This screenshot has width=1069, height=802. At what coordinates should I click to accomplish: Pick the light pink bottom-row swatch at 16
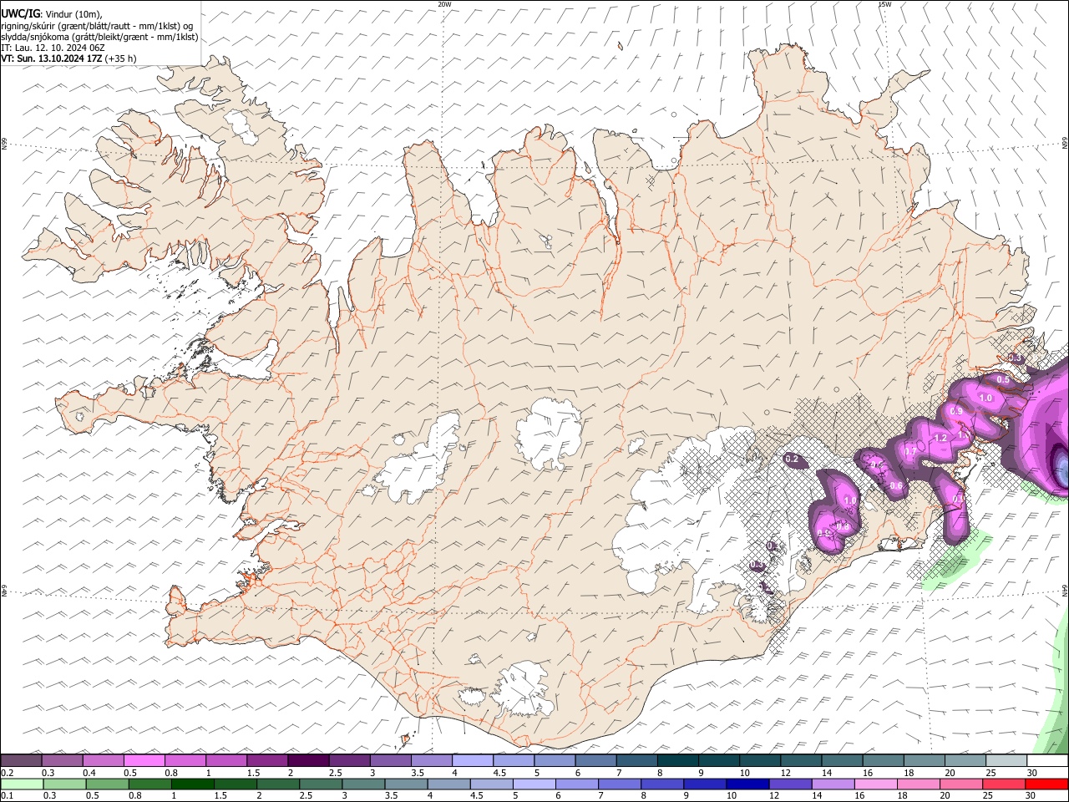point(876,784)
